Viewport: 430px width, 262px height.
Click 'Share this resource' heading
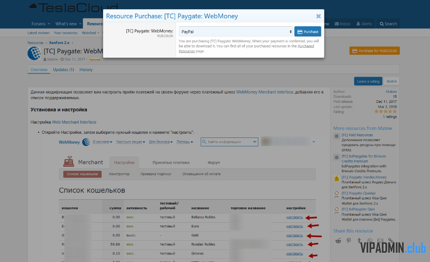tap(353, 231)
